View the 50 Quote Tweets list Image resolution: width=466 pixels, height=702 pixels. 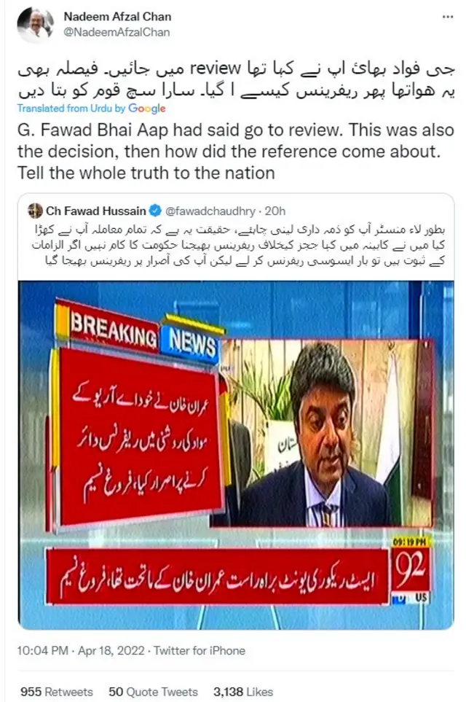tap(153, 692)
